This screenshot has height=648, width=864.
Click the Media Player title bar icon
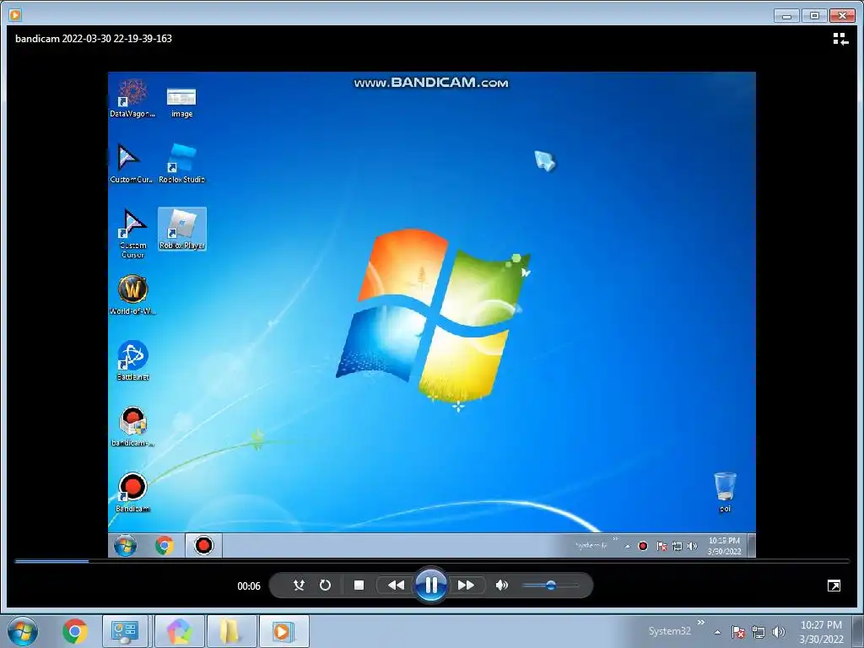click(15, 15)
